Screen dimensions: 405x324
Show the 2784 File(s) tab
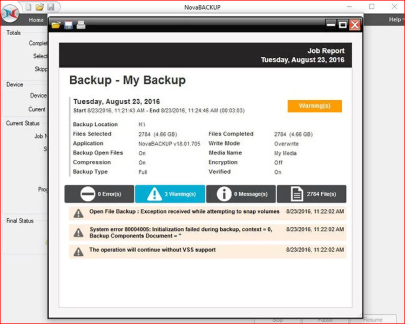click(x=312, y=194)
